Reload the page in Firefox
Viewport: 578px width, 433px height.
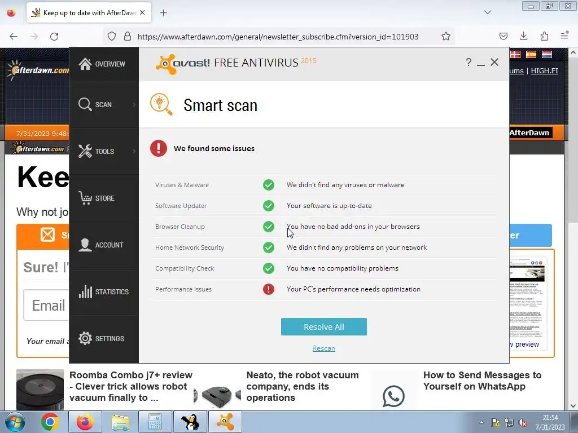pos(54,37)
